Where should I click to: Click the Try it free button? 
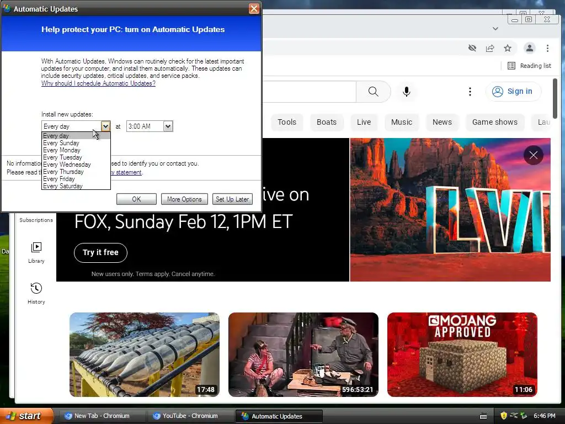tap(100, 253)
